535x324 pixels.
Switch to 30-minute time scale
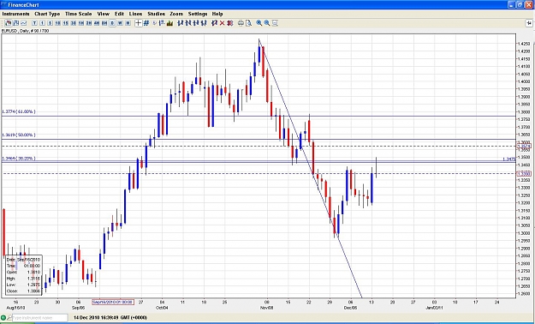coord(74,23)
